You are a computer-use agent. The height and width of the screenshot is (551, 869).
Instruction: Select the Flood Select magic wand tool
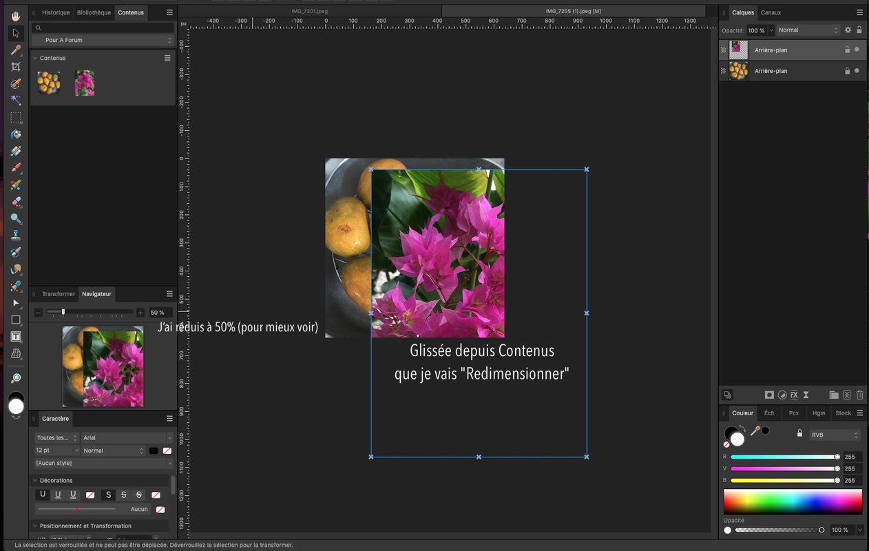pyautogui.click(x=16, y=101)
